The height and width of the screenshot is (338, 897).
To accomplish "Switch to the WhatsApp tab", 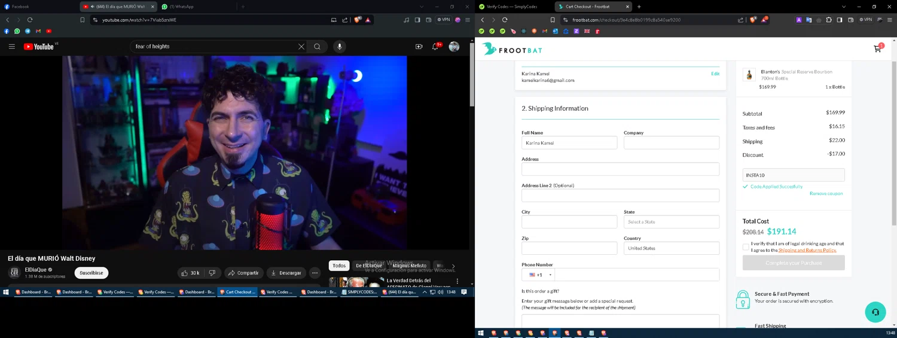I will tap(196, 7).
